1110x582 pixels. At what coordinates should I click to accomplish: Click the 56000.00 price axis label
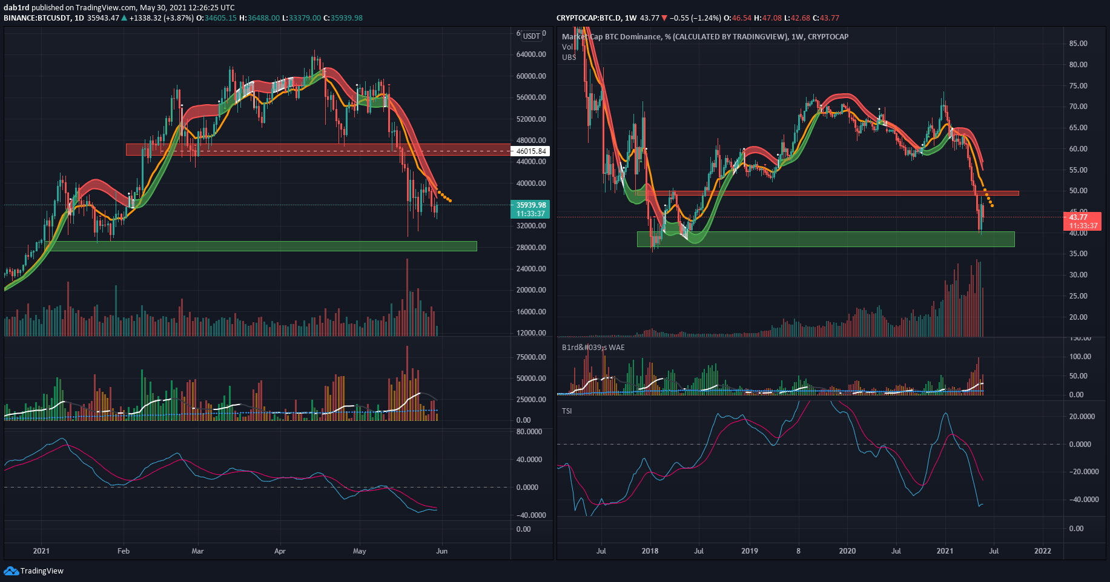tap(531, 98)
